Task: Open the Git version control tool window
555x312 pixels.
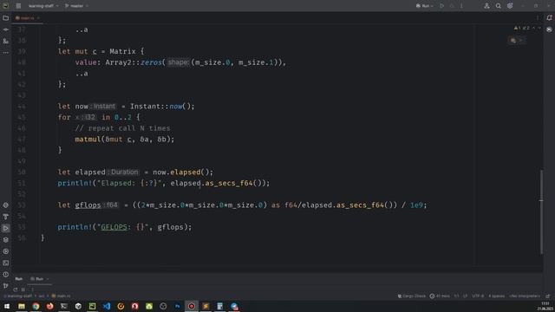Action: coord(6,286)
